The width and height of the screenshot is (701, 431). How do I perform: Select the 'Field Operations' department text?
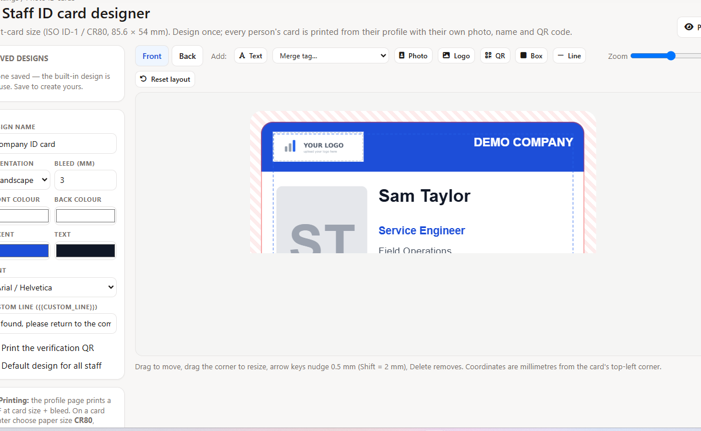[x=415, y=250]
